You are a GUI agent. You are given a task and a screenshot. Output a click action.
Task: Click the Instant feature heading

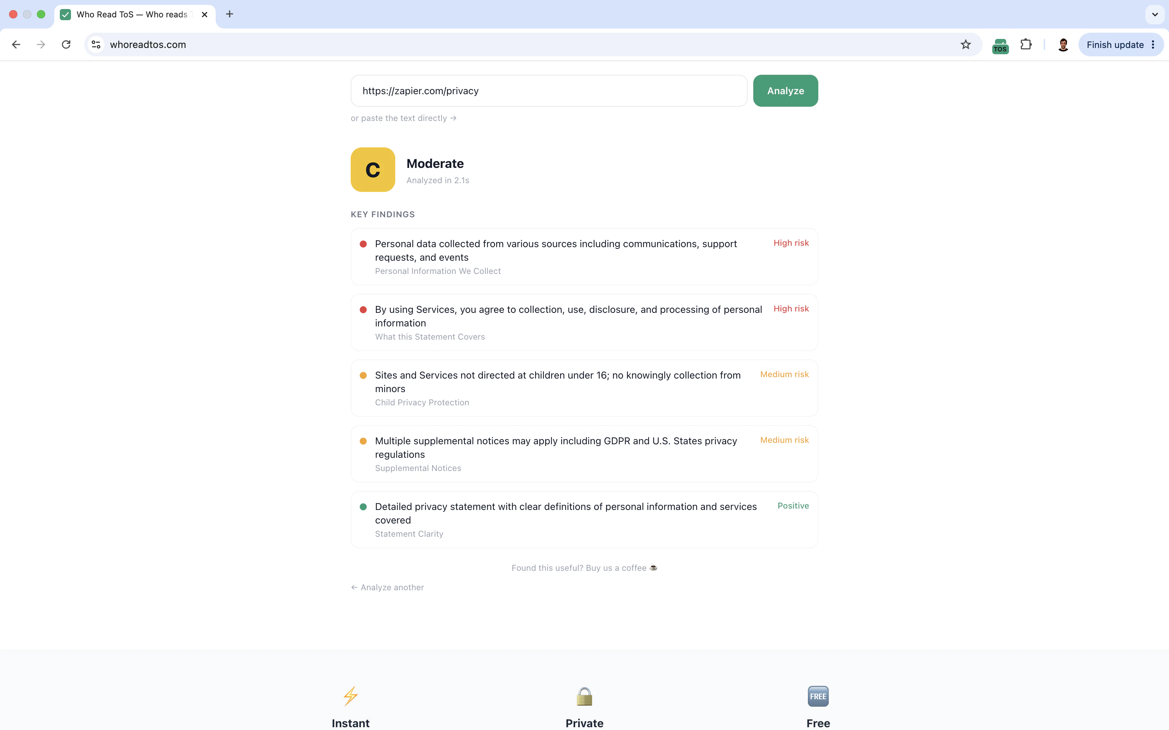pyautogui.click(x=351, y=723)
